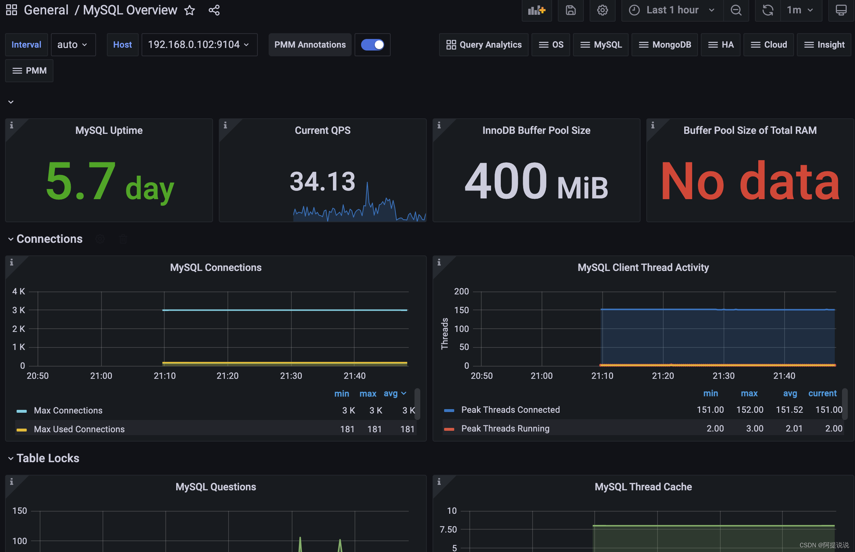Toggle Max Used Connections series visibility
855x552 pixels.
[x=79, y=429]
